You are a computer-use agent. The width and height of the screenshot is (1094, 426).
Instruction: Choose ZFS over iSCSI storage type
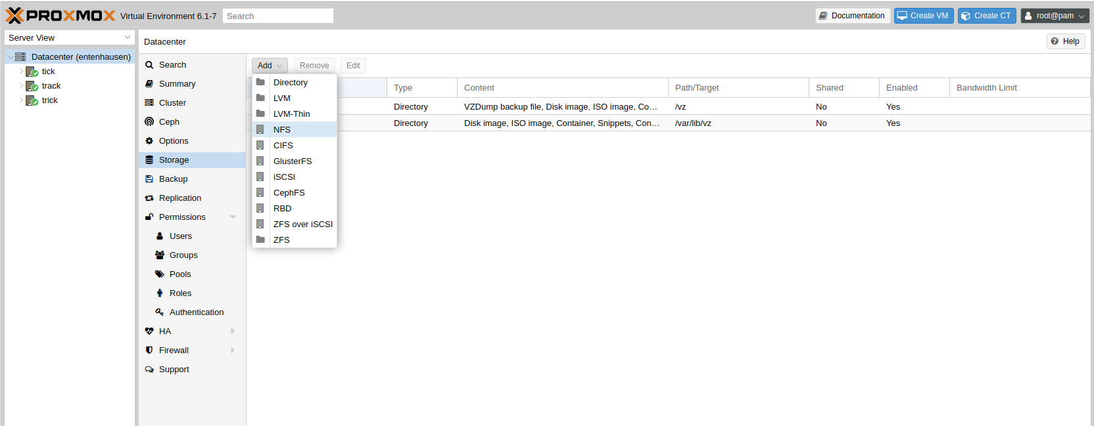(302, 224)
